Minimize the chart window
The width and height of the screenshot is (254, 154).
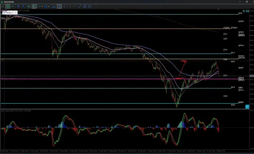click(240, 2)
